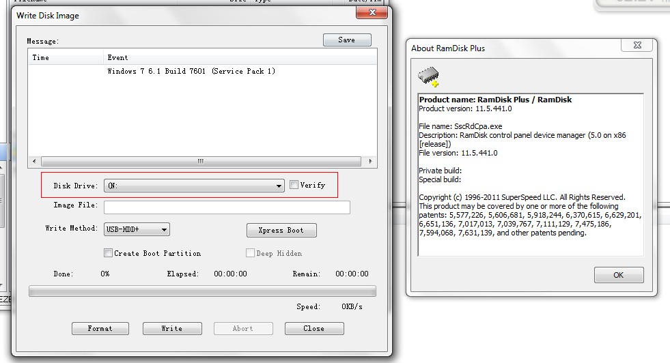Viewport: 670px width, 363px height.
Task: Click the left scroll arrow in message list
Action: [x=34, y=162]
